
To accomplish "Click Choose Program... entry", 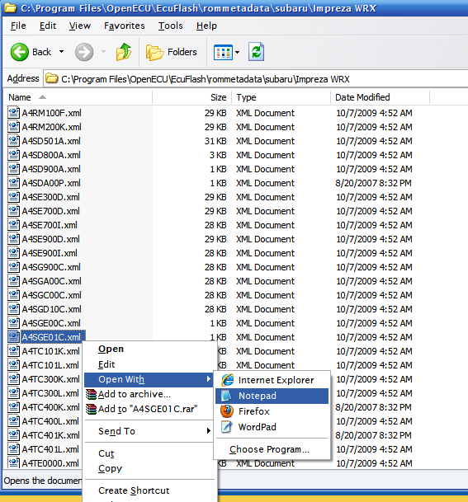I will point(269,449).
